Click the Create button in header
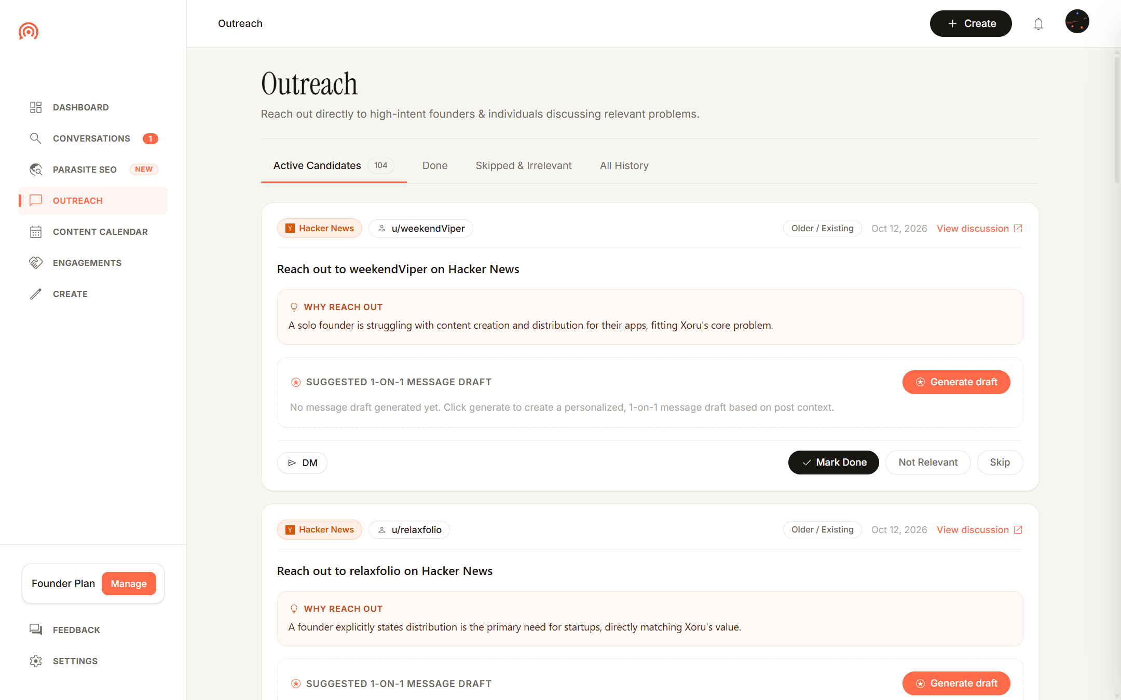The height and width of the screenshot is (700, 1121). 970,24
